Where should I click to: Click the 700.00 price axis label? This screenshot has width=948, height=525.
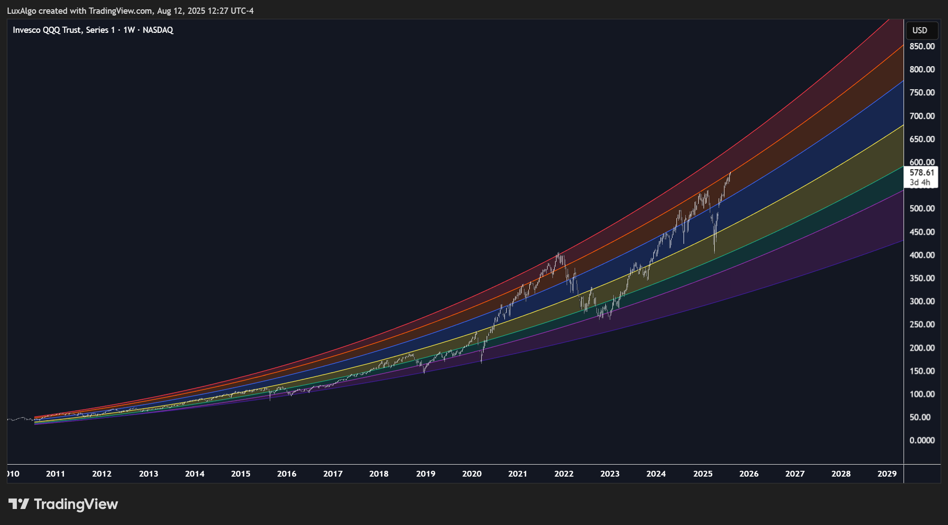tap(922, 116)
